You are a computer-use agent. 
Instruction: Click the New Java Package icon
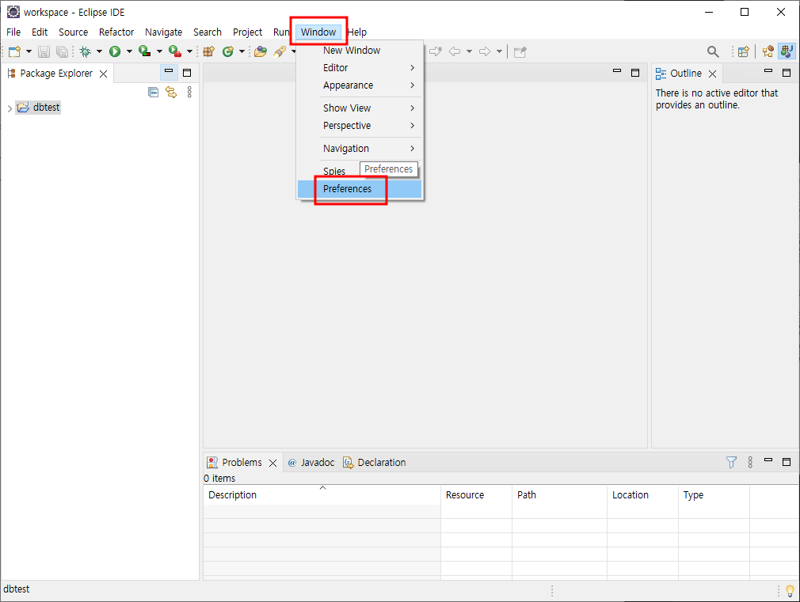[208, 51]
